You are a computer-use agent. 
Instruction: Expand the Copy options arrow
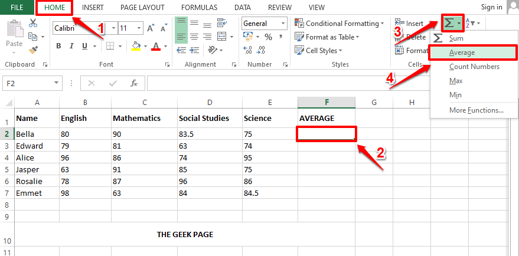43,37
